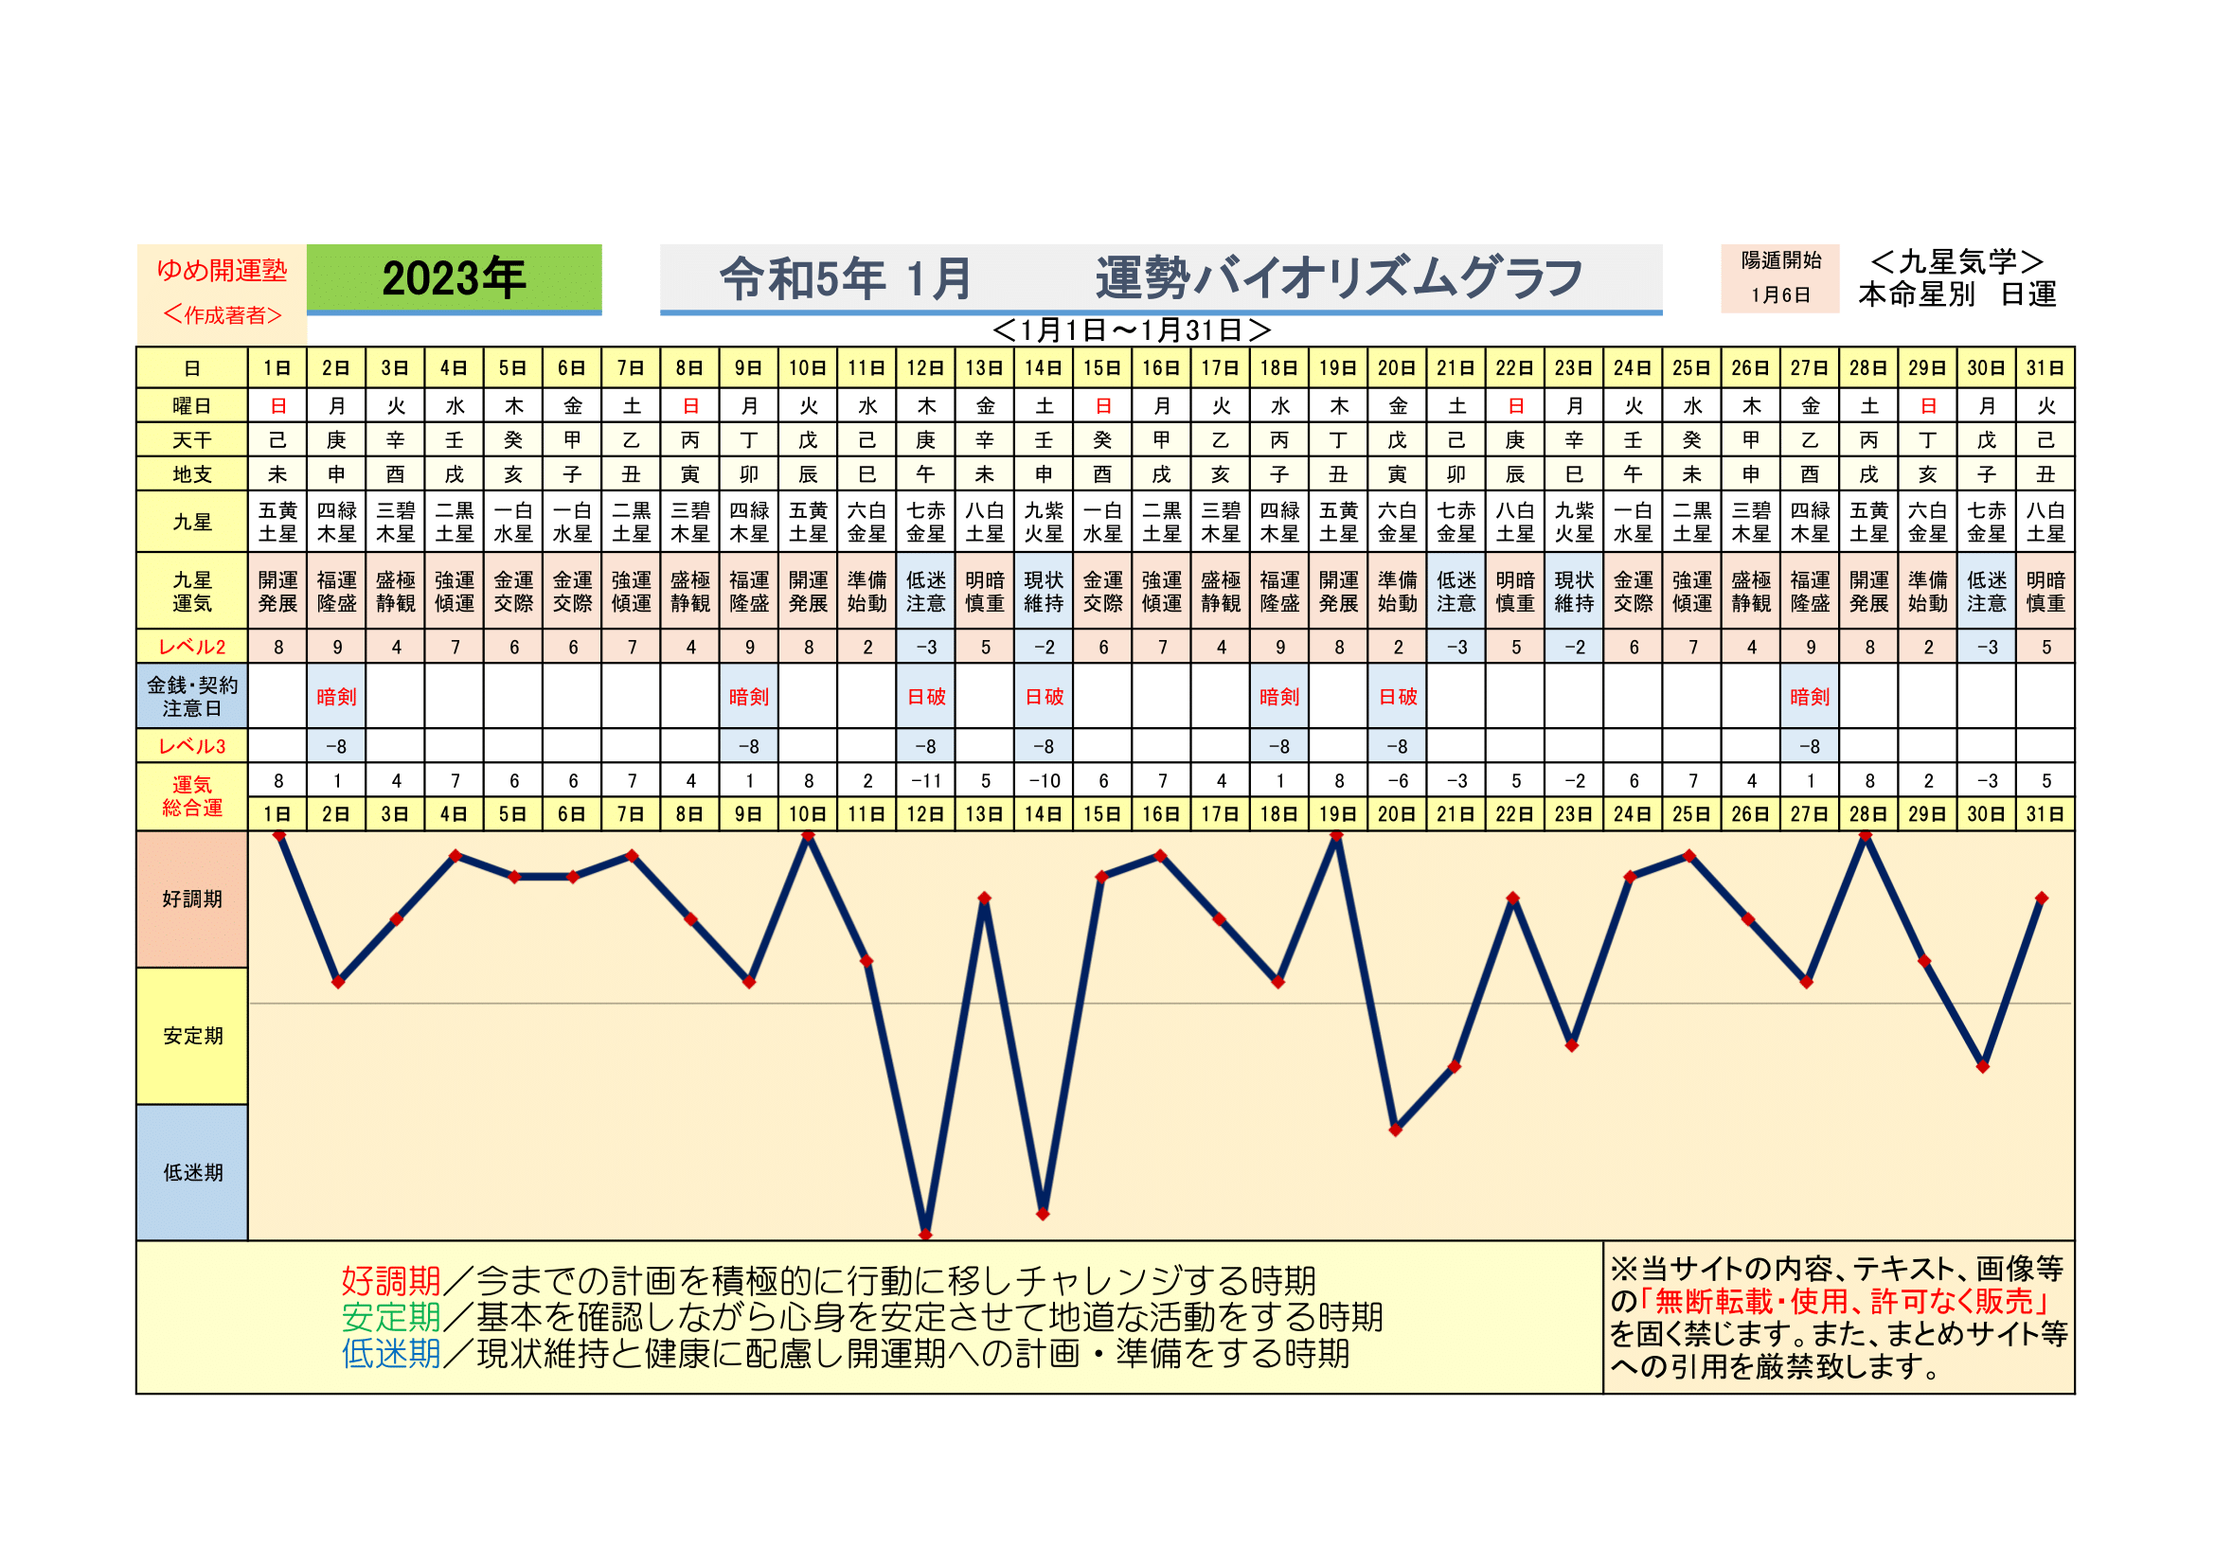Click the 陽遁開始 1月6日 box
2215x1566 pixels.
1780,277
